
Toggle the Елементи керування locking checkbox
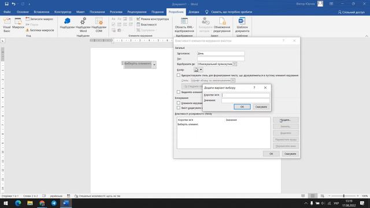(179, 103)
